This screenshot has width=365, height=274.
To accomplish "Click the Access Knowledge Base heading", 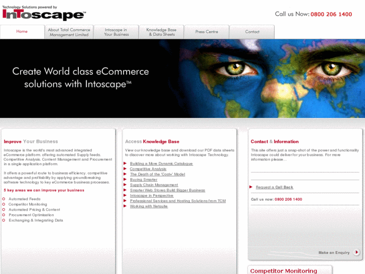I will click(x=152, y=142).
